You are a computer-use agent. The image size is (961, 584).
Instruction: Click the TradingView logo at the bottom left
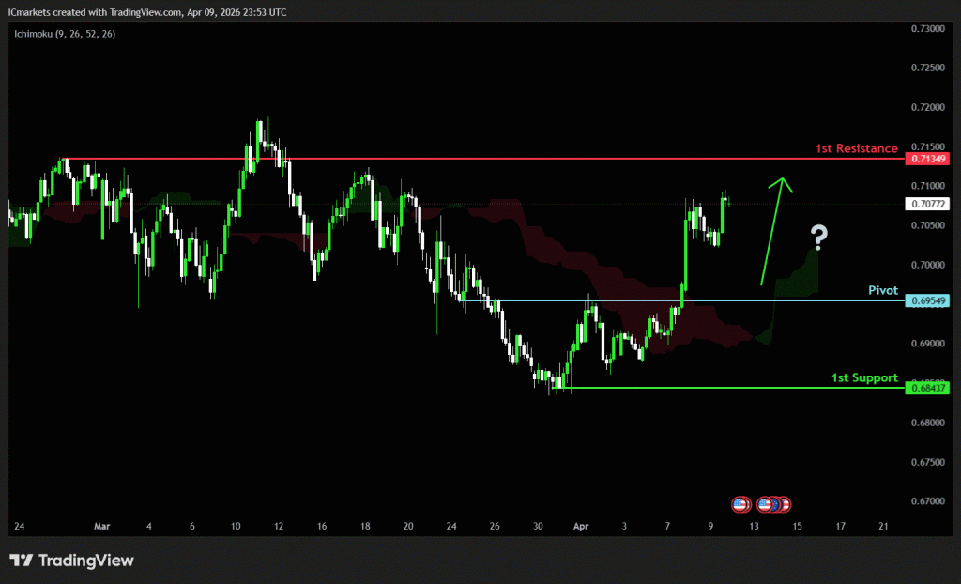72,561
